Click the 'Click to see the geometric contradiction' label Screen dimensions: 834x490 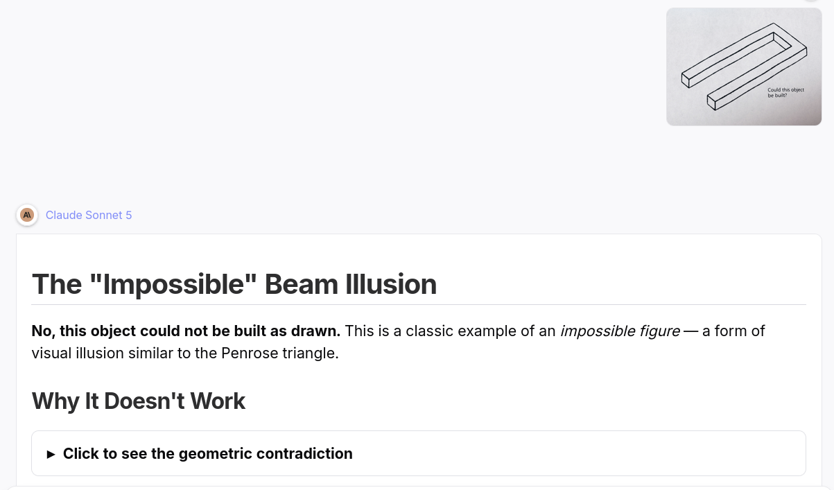pyautogui.click(x=208, y=453)
